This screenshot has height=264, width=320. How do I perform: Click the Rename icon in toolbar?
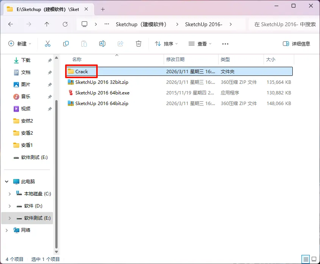[x=102, y=44]
